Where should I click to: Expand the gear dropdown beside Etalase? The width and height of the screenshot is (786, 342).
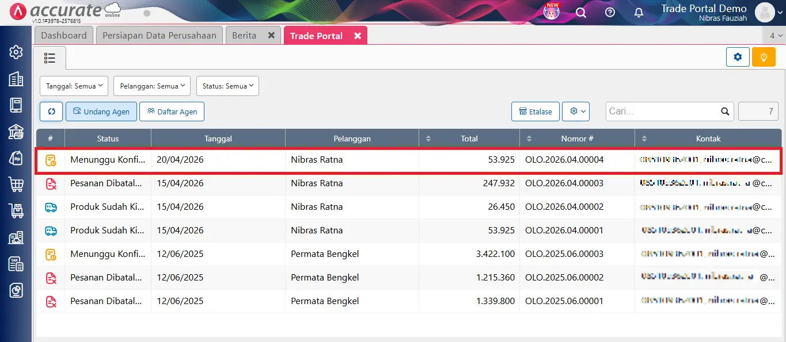[576, 112]
